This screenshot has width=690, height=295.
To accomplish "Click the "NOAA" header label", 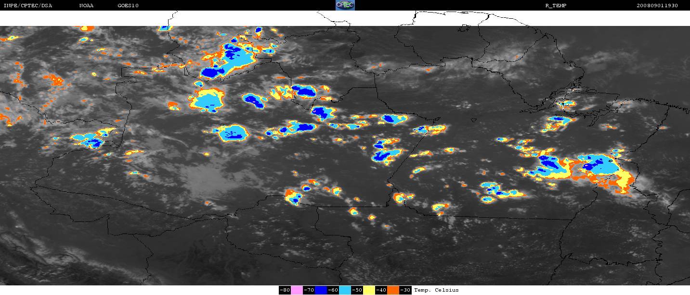I will tap(87, 6).
